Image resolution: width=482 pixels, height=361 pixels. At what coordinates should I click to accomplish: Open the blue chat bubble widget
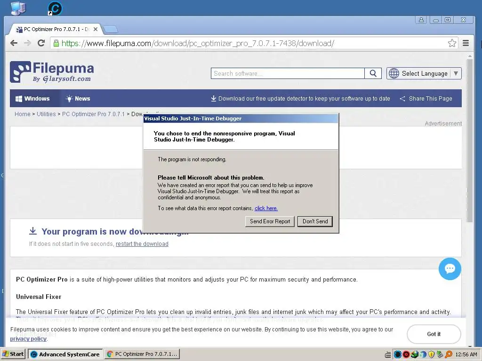(450, 269)
